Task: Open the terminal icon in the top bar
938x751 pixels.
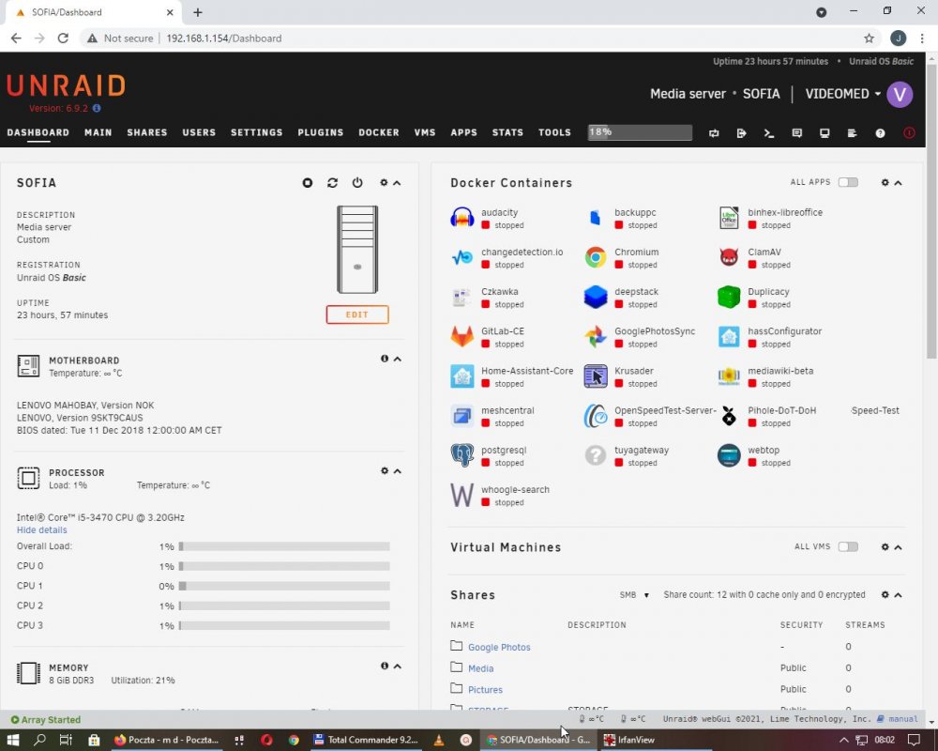Action: pyautogui.click(x=769, y=133)
